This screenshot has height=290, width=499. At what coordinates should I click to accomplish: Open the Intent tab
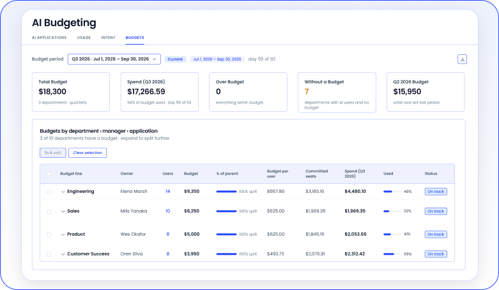[x=108, y=38]
